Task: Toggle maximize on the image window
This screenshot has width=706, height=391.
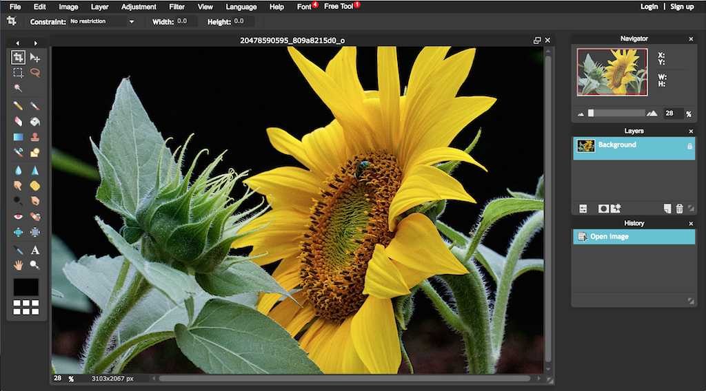Action: [537, 41]
